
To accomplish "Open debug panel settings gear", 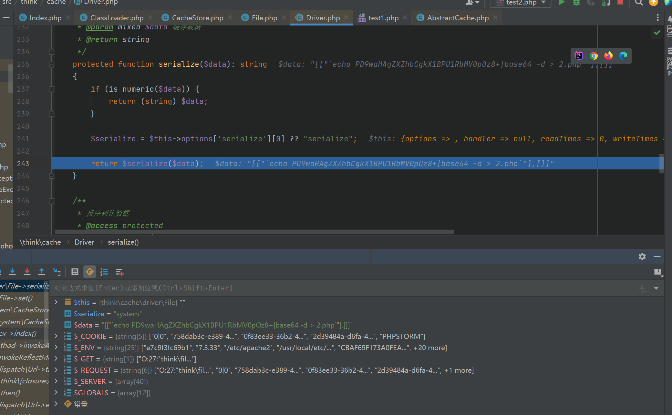I will pyautogui.click(x=642, y=257).
